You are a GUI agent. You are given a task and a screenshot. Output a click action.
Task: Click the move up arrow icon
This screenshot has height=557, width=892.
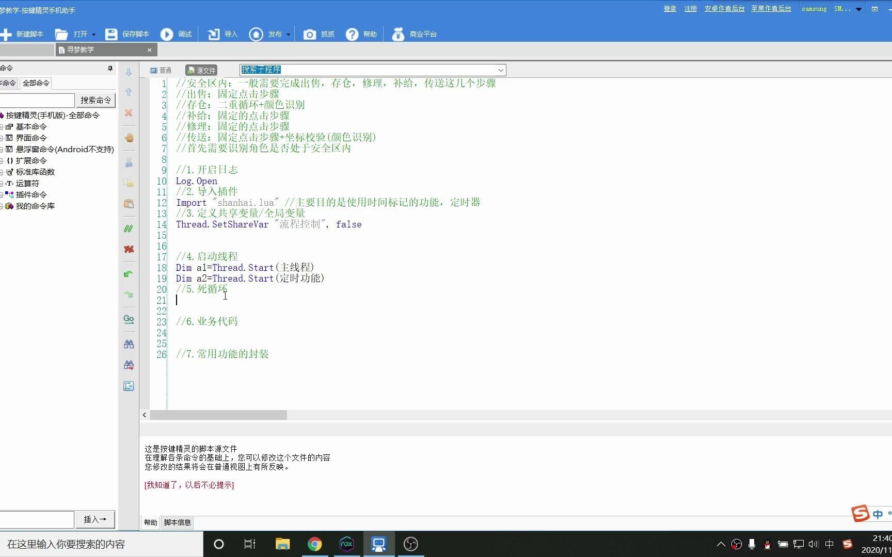coord(129,92)
